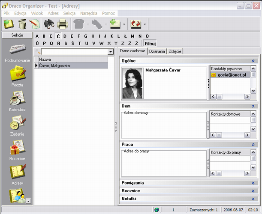
Task: Click the Kontakty prywatne column header
Action: point(230,68)
